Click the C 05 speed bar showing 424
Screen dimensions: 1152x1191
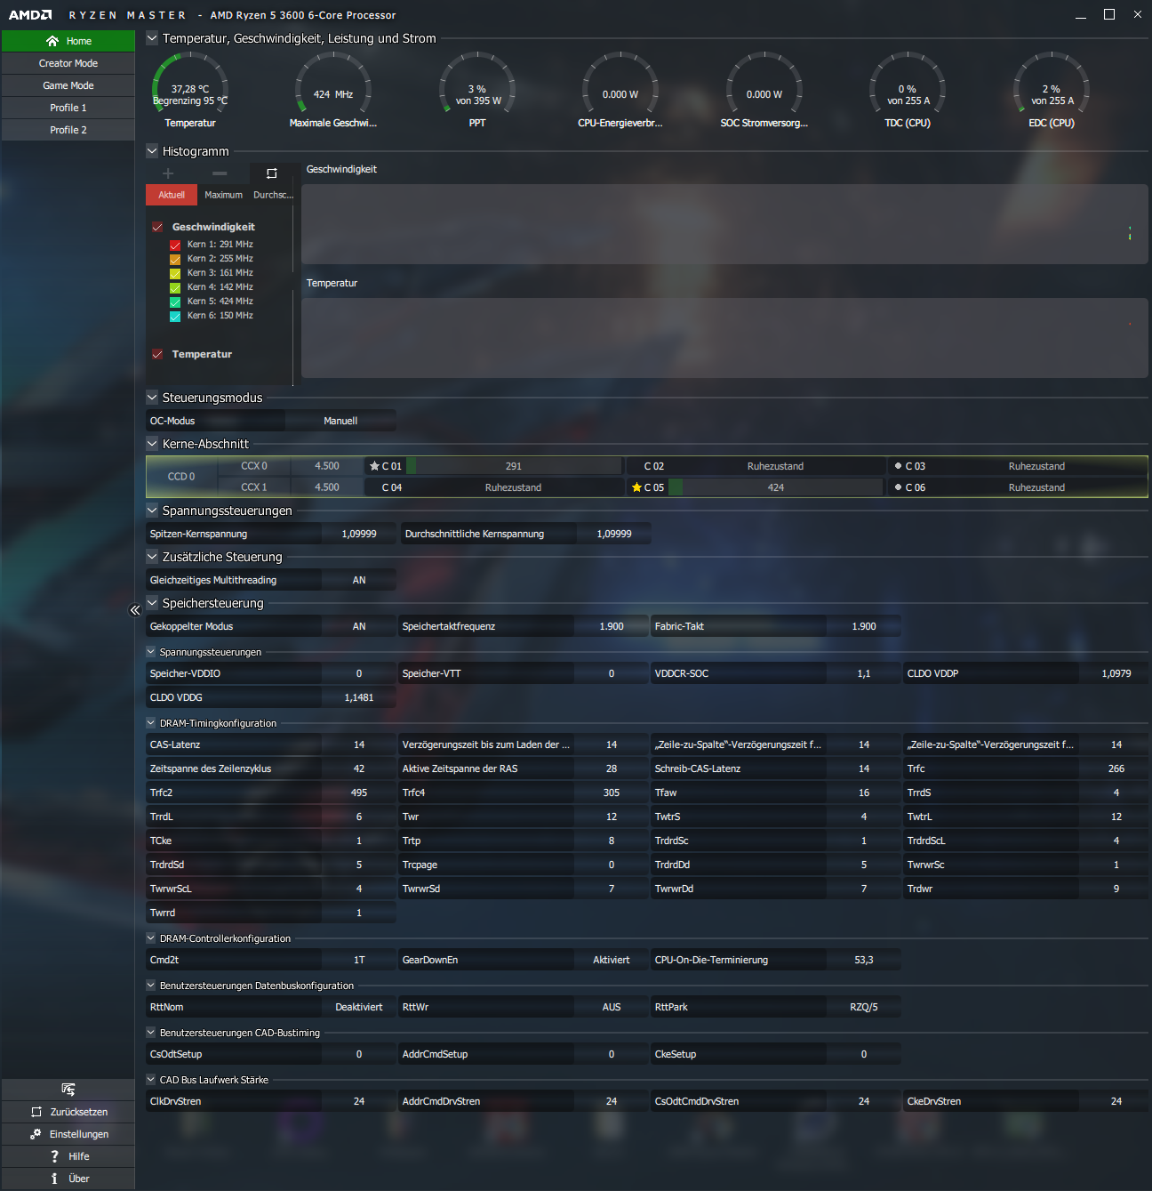[776, 487]
